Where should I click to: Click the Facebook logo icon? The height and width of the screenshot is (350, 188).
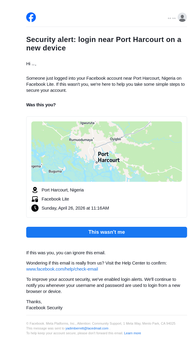tap(31, 17)
